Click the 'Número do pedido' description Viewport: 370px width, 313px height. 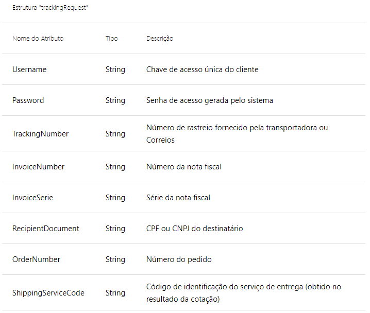coord(178,259)
